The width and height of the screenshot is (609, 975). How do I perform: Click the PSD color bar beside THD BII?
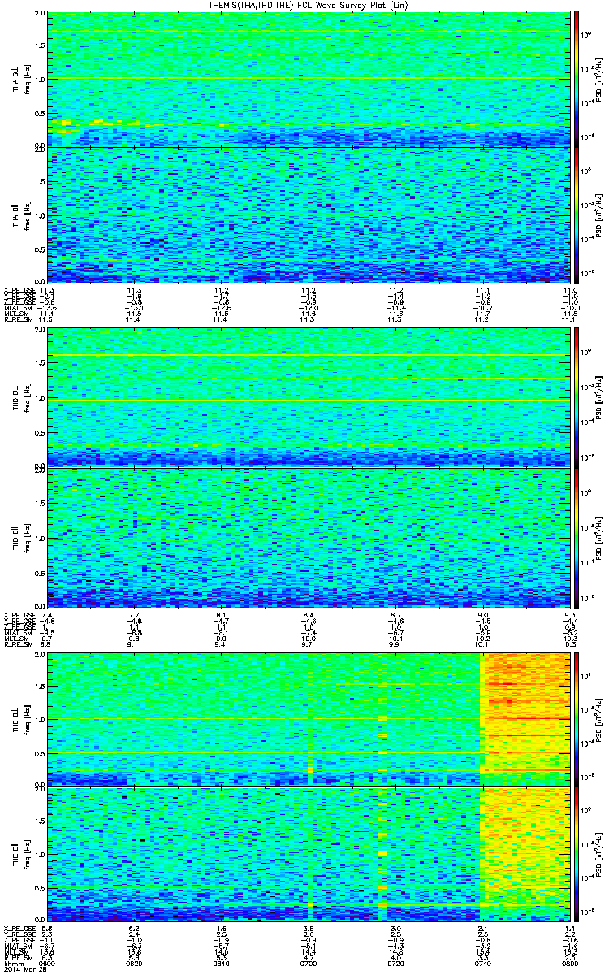[577, 537]
